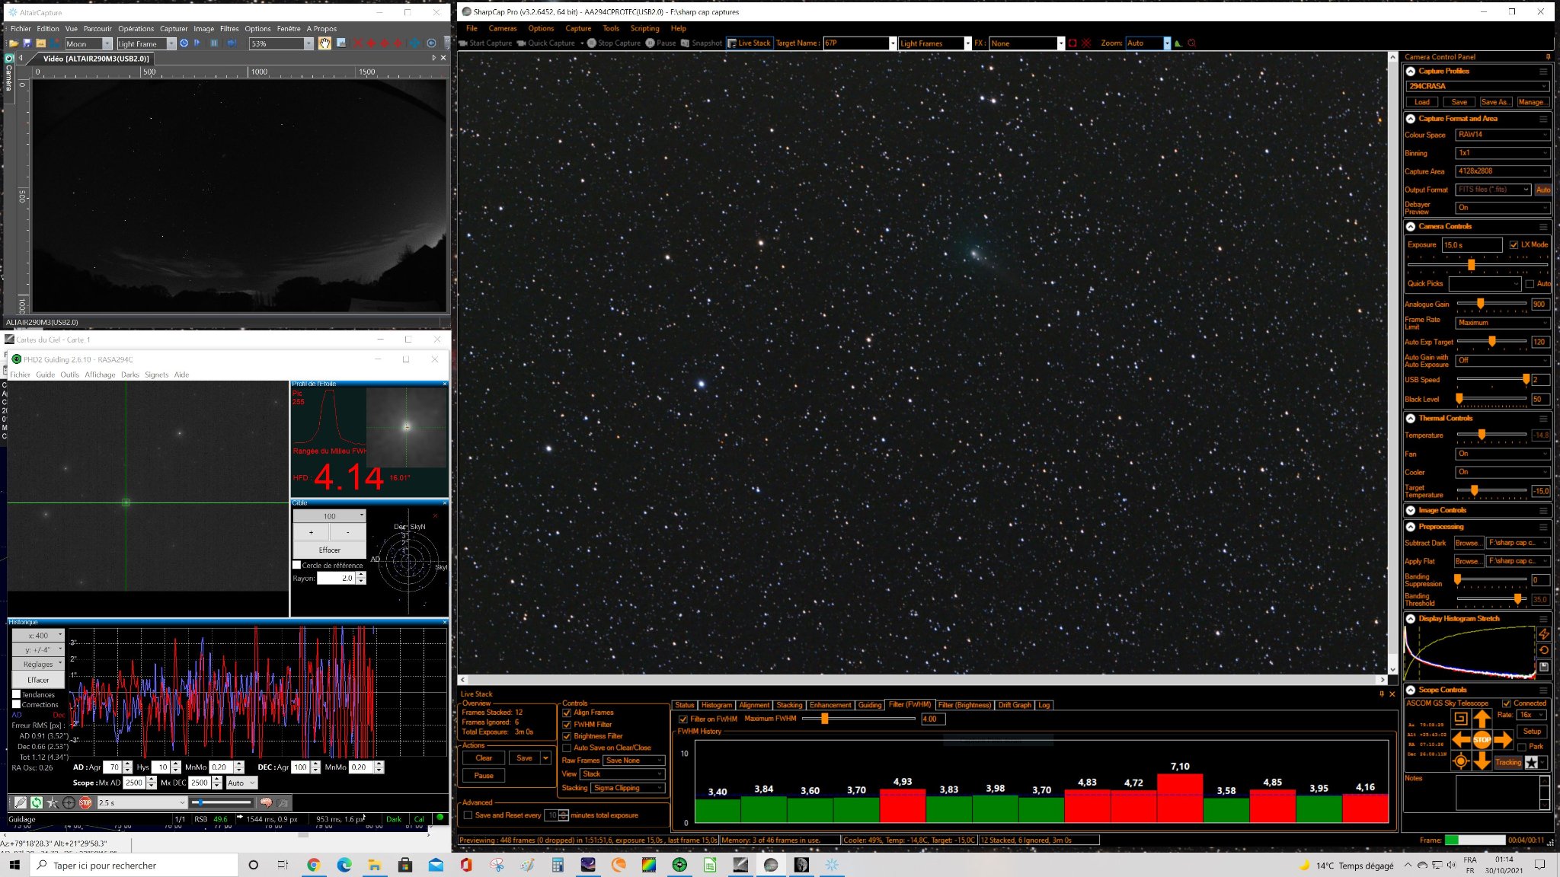Toggle Align Frames checkbox
1560x877 pixels.
coord(567,713)
